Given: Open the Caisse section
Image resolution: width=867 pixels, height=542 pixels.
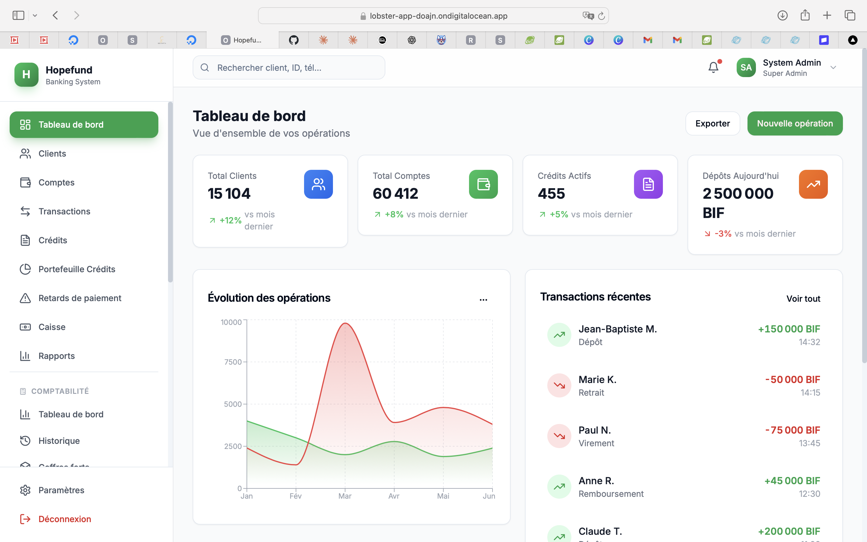Looking at the screenshot, I should tap(52, 327).
